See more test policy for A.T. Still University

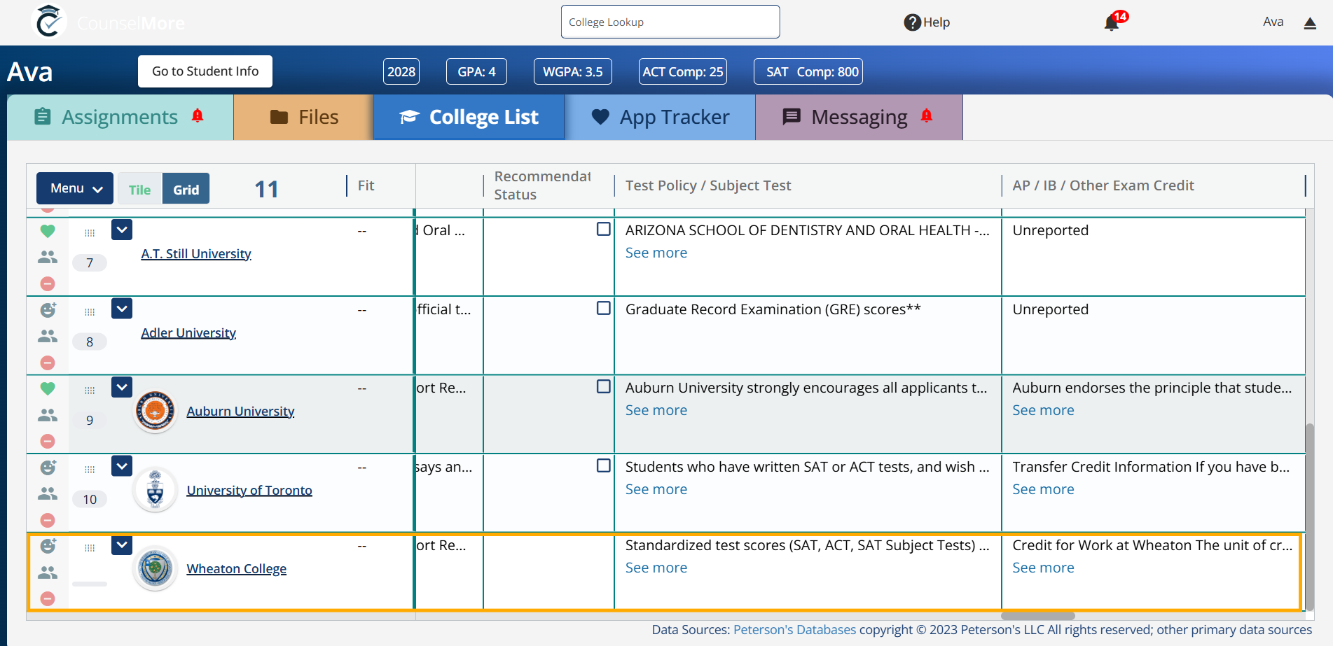pyautogui.click(x=656, y=253)
